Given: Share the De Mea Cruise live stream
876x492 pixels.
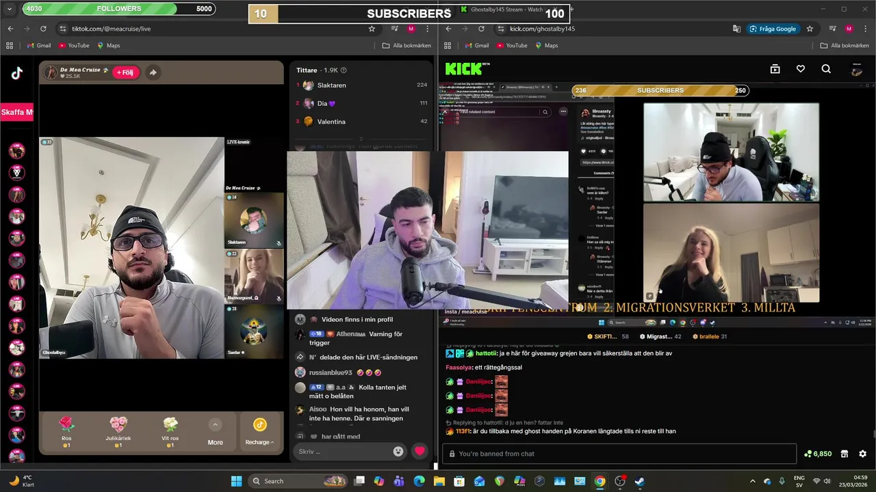Looking at the screenshot, I should coord(153,72).
